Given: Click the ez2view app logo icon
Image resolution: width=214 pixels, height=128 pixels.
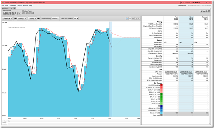Looking at the screenshot, I should click(x=3, y=2).
